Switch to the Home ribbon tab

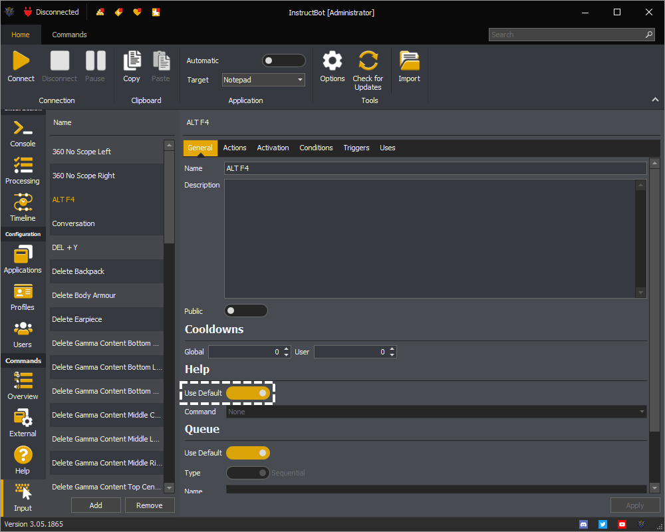point(21,35)
